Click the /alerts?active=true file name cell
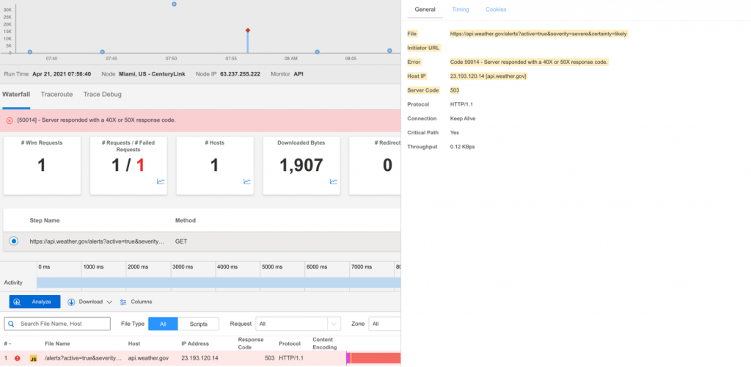The width and height of the screenshot is (751, 367). pyautogui.click(x=84, y=358)
